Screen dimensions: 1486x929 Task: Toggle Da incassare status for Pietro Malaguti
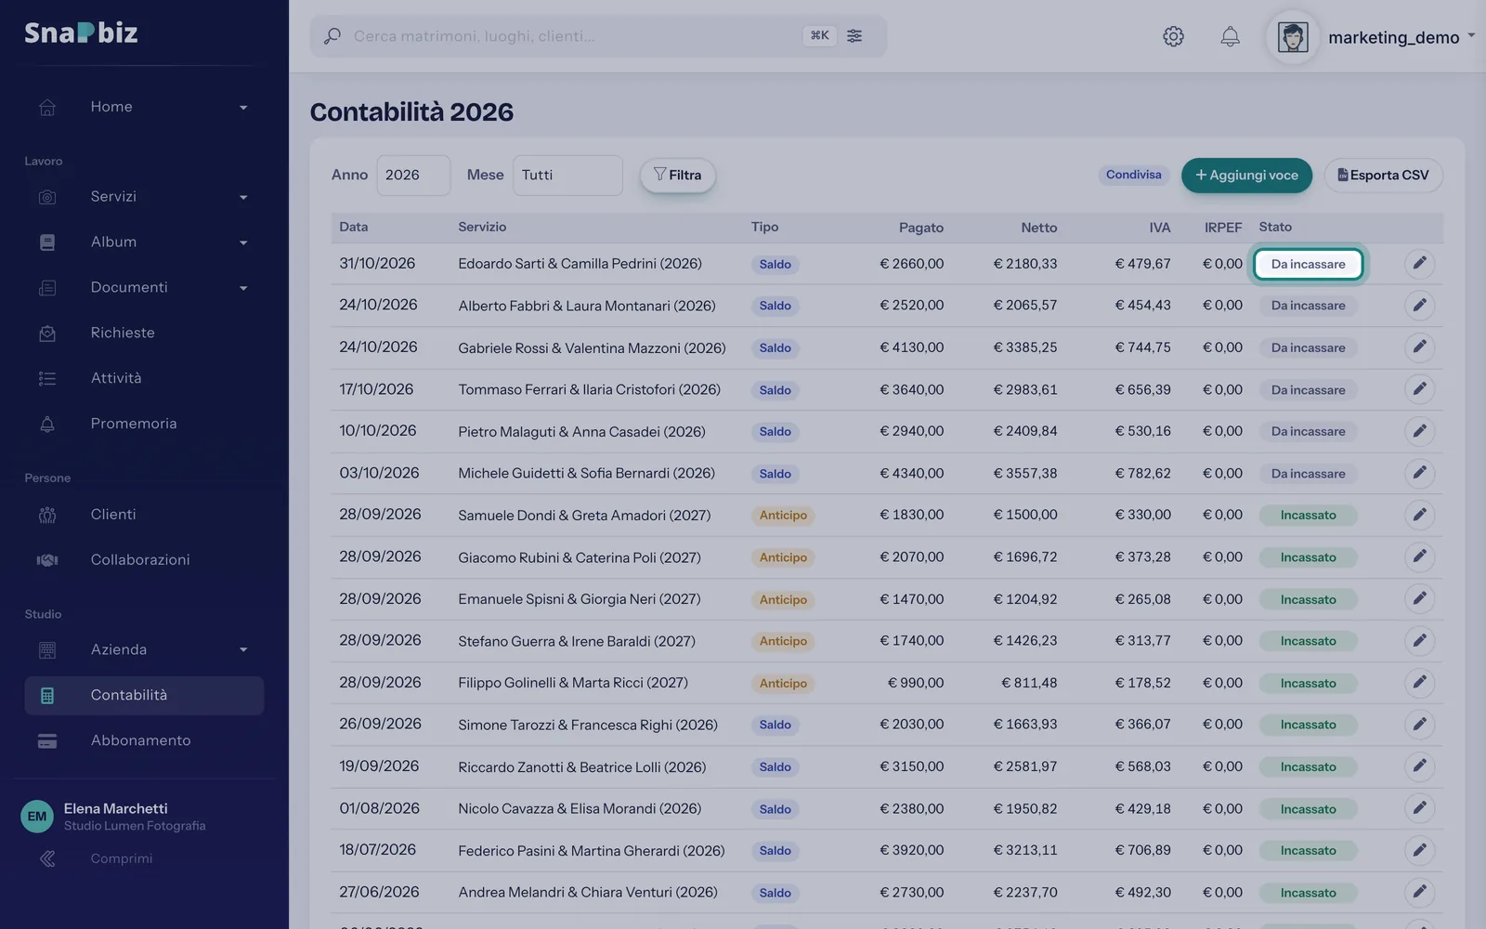[1308, 431]
